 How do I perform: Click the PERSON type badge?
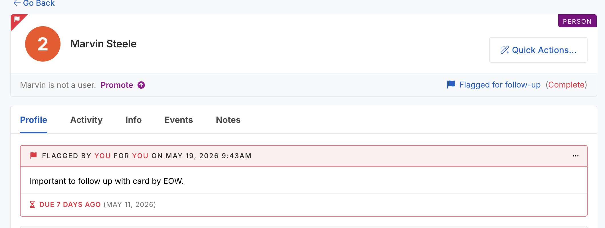click(x=577, y=21)
